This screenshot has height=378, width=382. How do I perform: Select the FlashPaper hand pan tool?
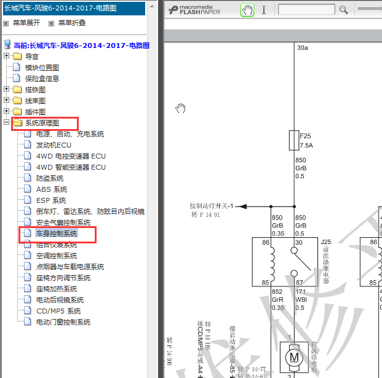pos(247,10)
